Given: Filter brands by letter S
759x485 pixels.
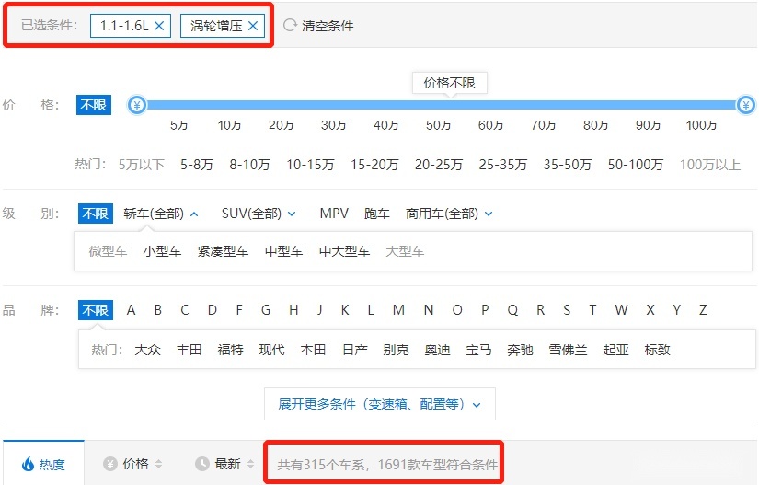Looking at the screenshot, I should (567, 310).
